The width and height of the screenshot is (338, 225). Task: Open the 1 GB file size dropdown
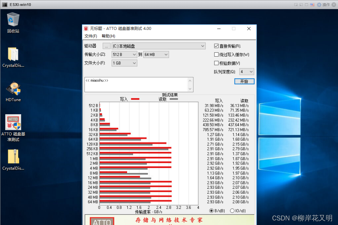[x=124, y=63]
